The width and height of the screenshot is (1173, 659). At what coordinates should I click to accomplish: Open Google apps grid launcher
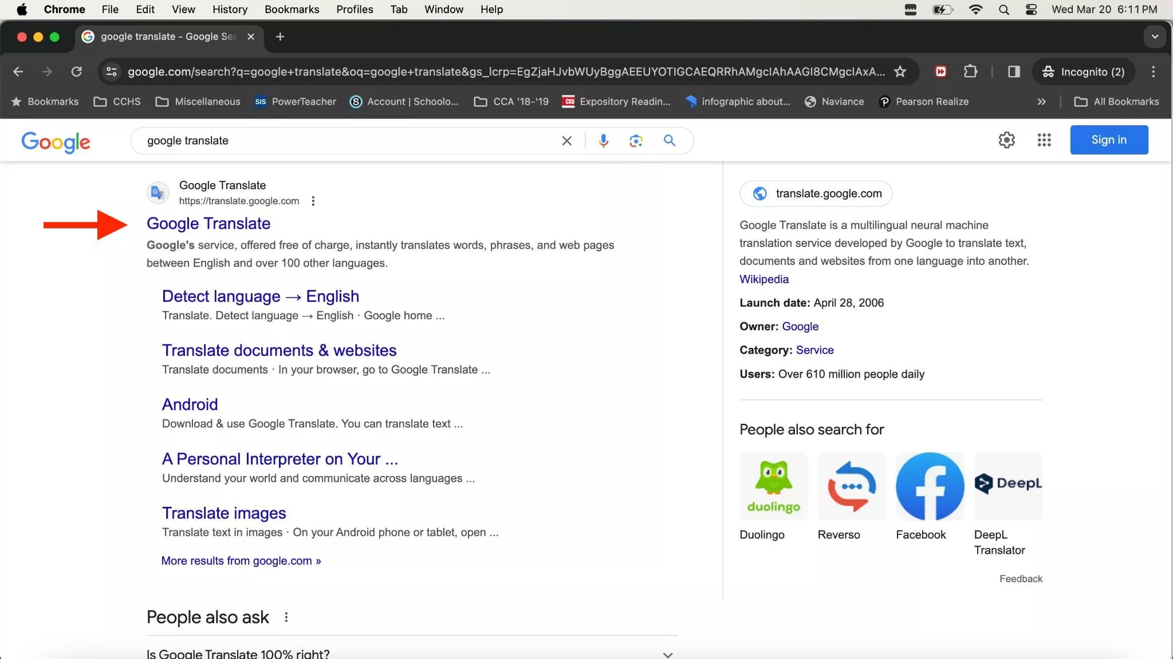(x=1044, y=140)
